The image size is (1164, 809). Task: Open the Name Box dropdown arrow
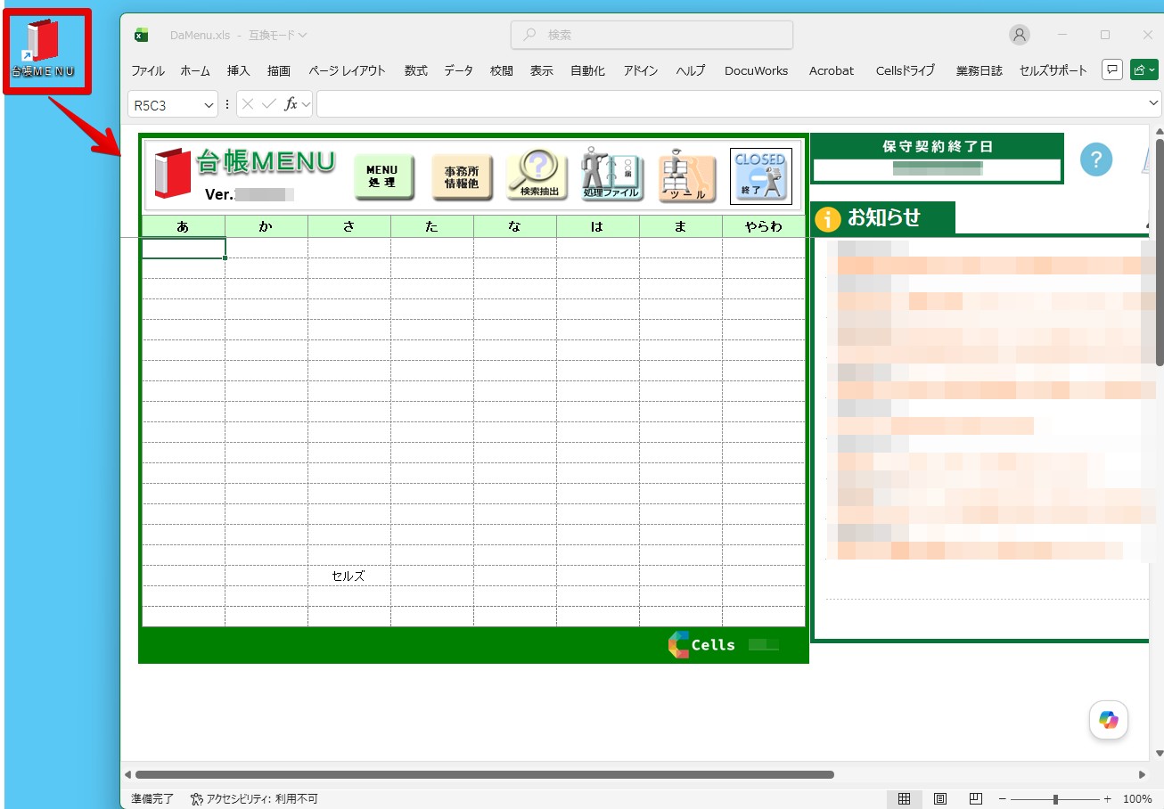(209, 105)
